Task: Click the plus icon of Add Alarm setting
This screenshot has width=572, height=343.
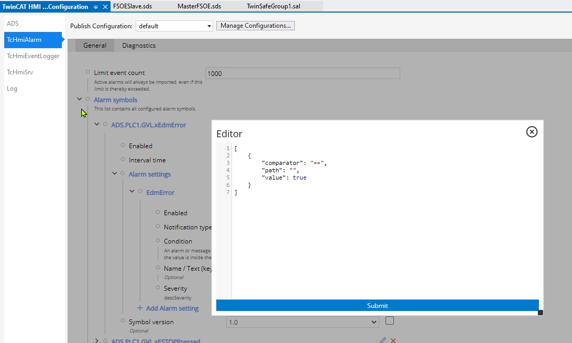Action: [x=140, y=308]
